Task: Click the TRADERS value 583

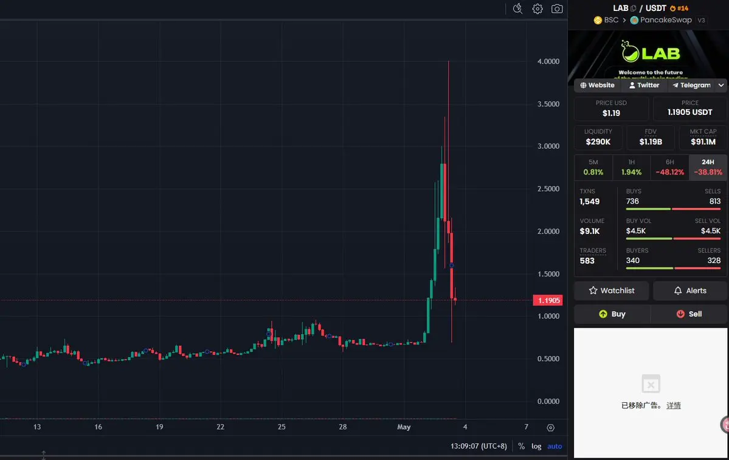Action: pos(587,261)
